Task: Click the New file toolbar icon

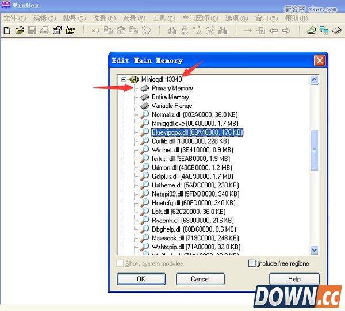Action: click(x=7, y=30)
